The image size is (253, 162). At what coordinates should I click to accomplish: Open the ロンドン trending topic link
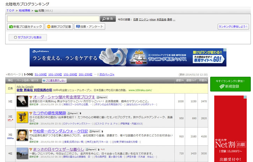144,19
